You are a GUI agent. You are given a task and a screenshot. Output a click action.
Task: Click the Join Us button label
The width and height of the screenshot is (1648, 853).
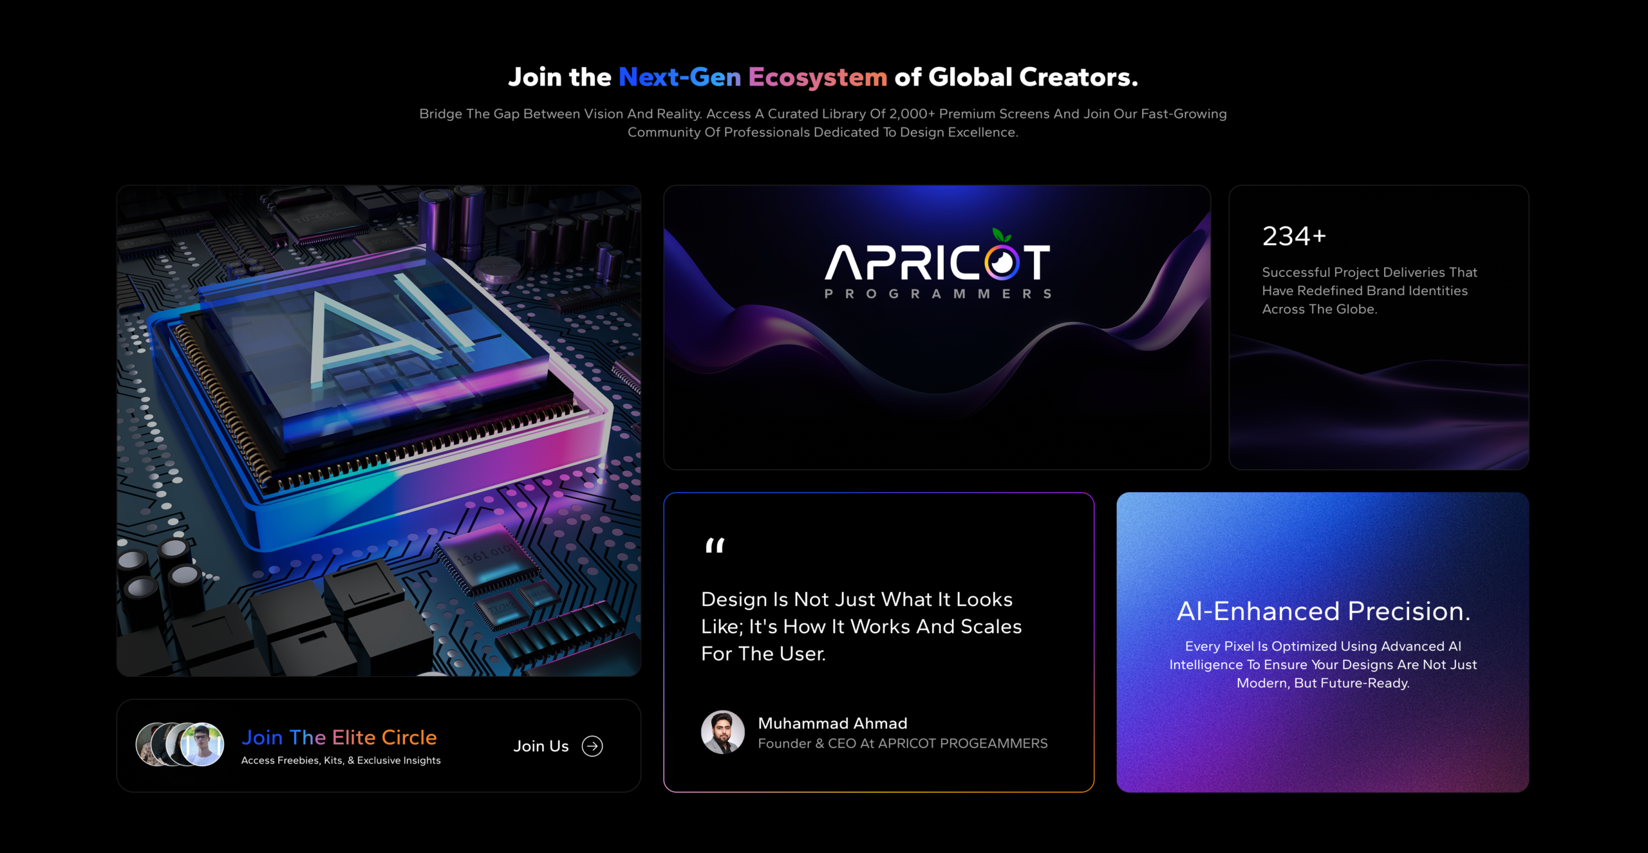541,746
